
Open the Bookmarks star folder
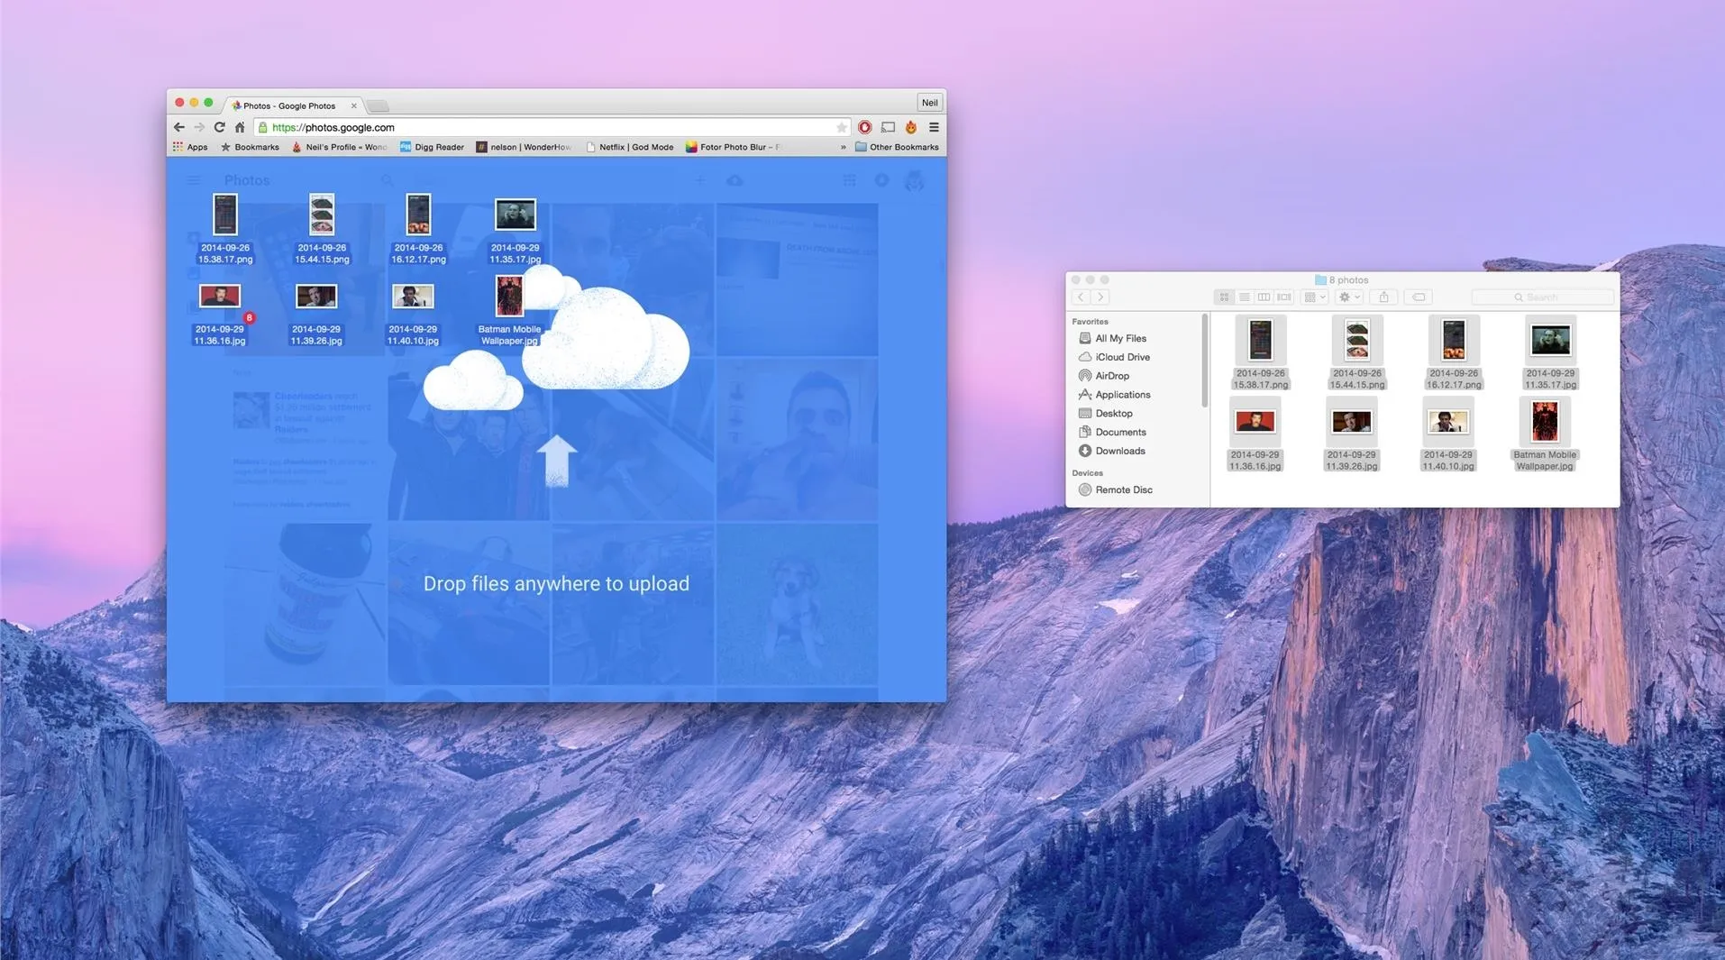click(x=250, y=147)
